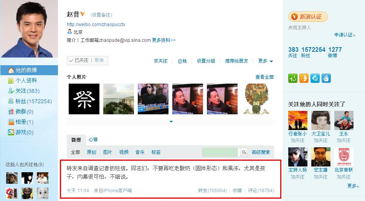Click the search magnifier icon button

click(244, 152)
